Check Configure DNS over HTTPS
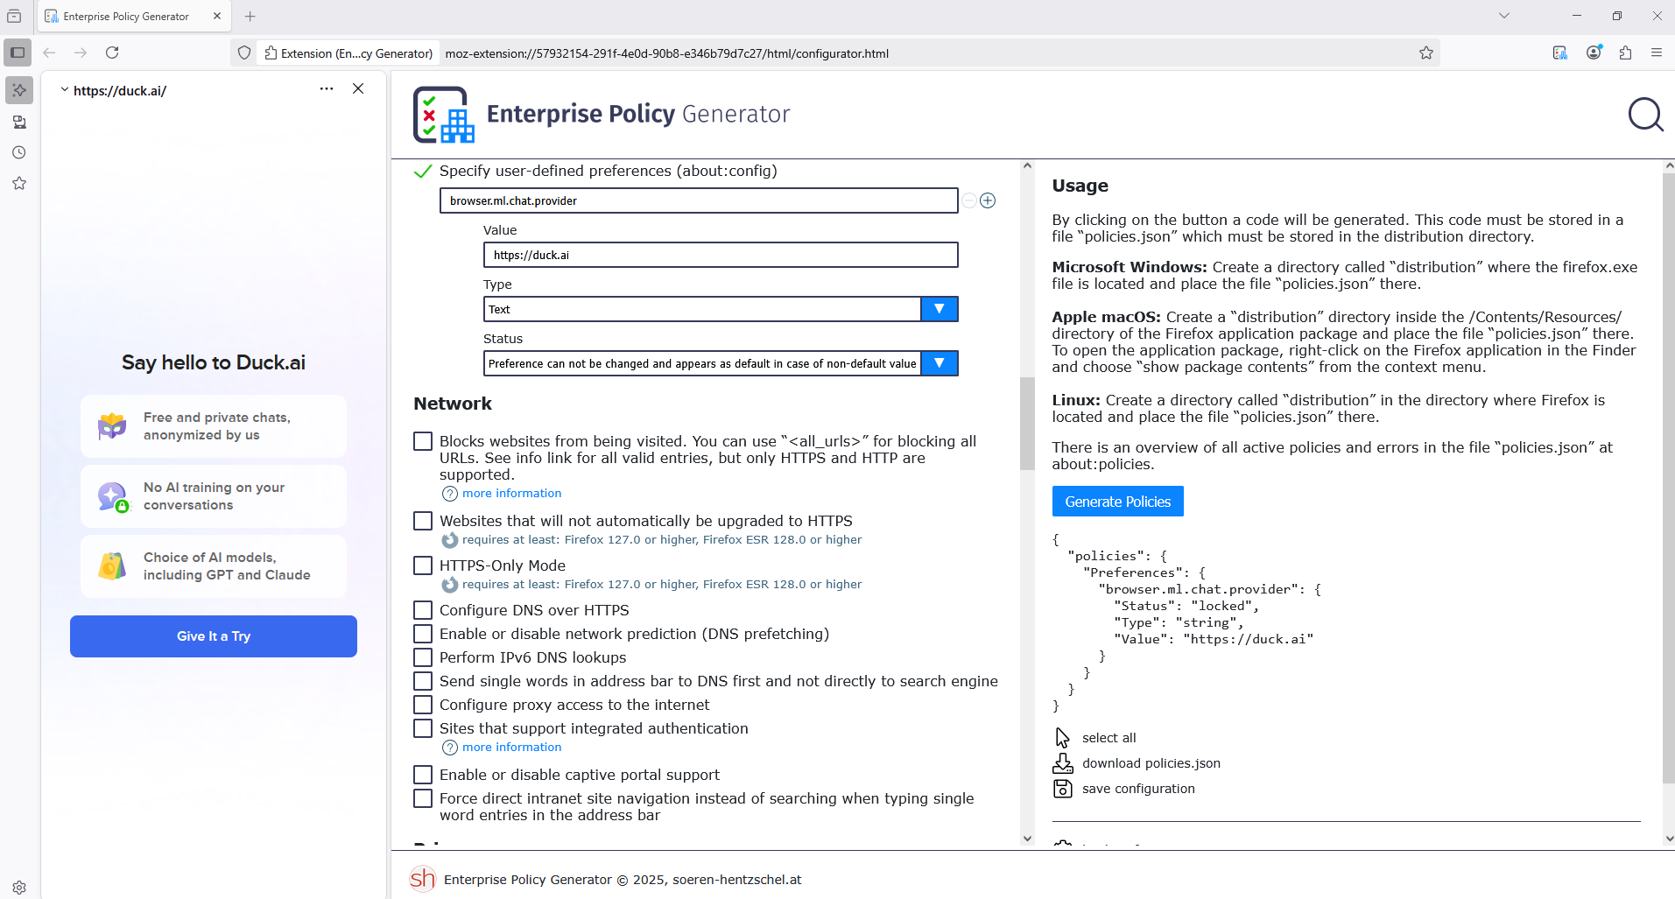This screenshot has height=899, width=1675. 423,610
